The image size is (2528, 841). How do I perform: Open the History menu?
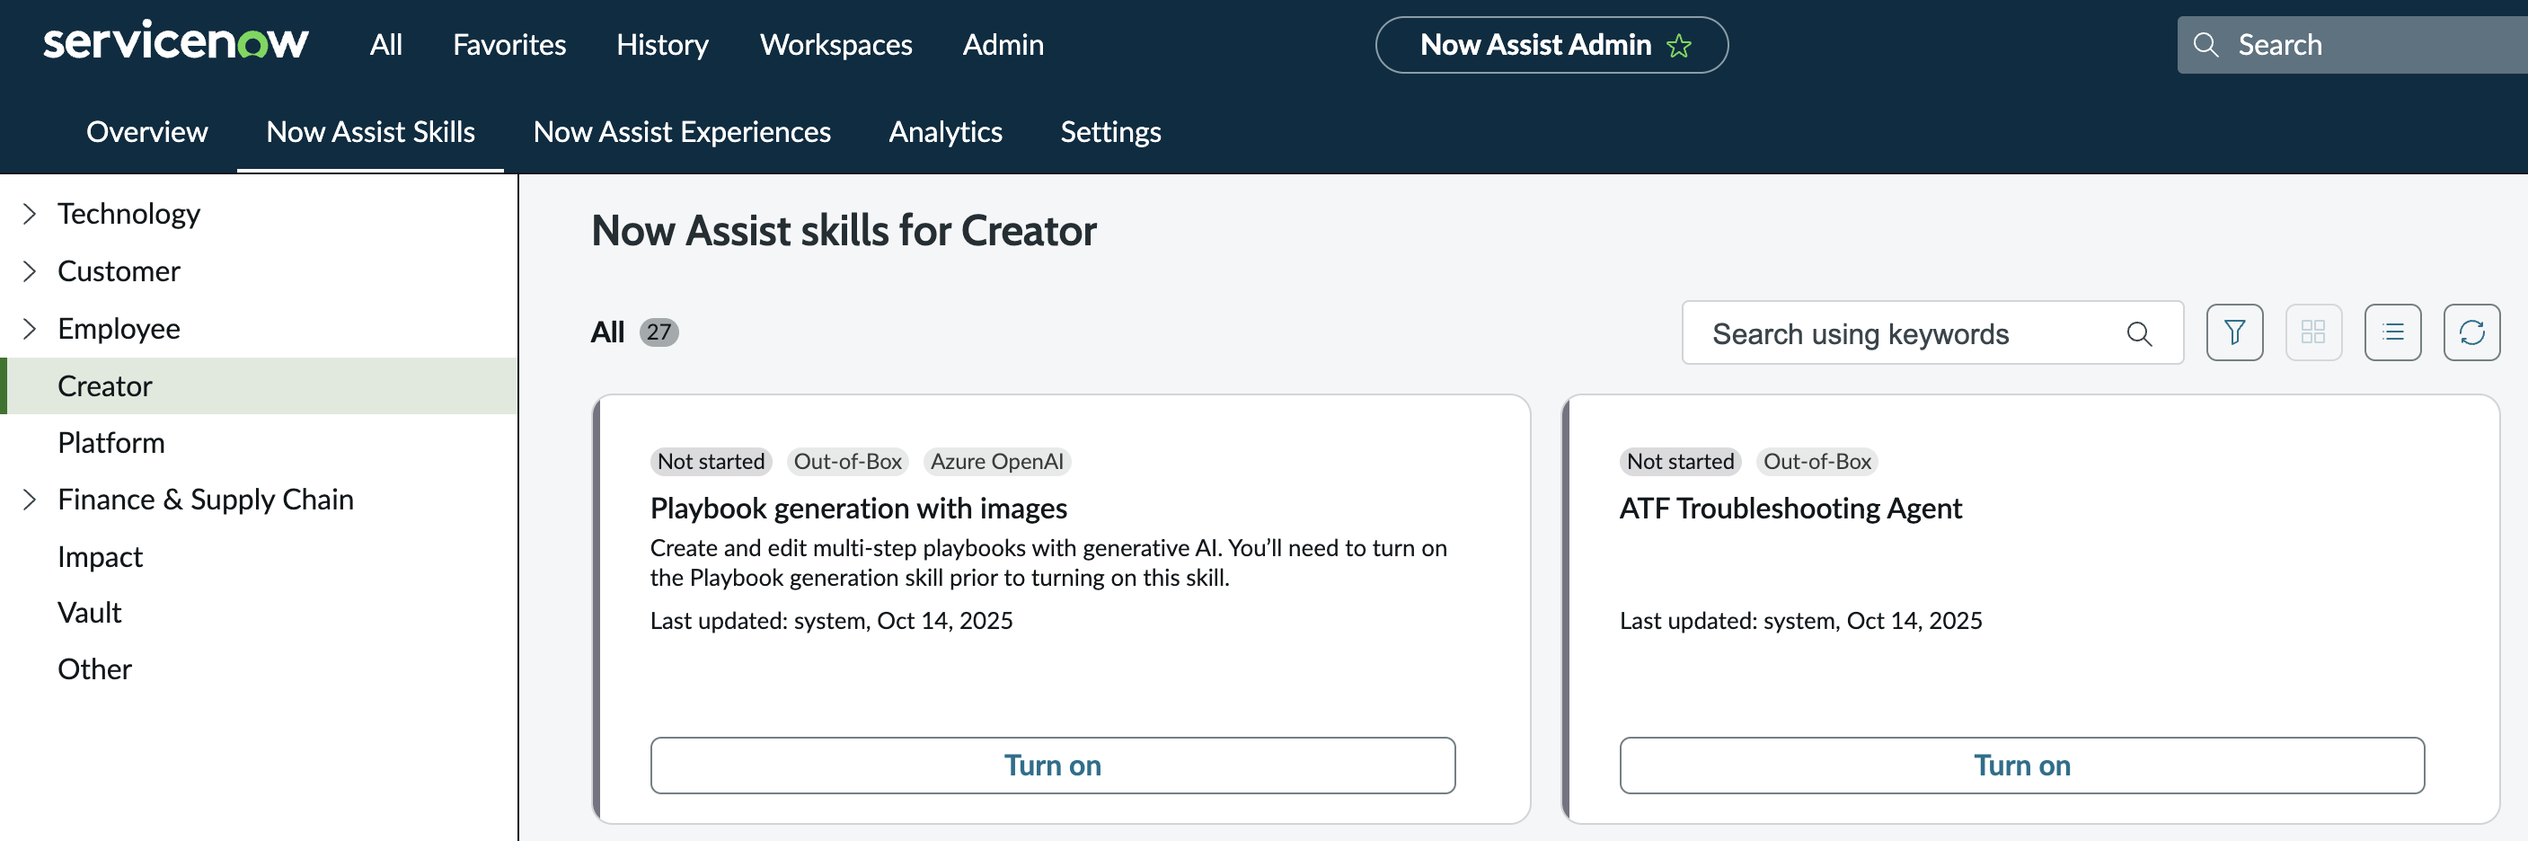pyautogui.click(x=662, y=45)
